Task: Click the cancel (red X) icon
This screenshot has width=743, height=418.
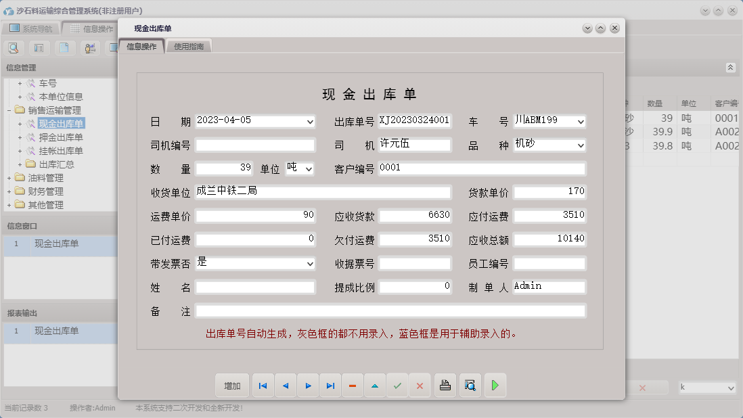Action: 420,385
